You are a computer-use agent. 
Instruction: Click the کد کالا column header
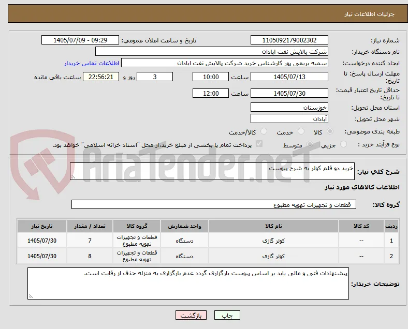click(361, 226)
